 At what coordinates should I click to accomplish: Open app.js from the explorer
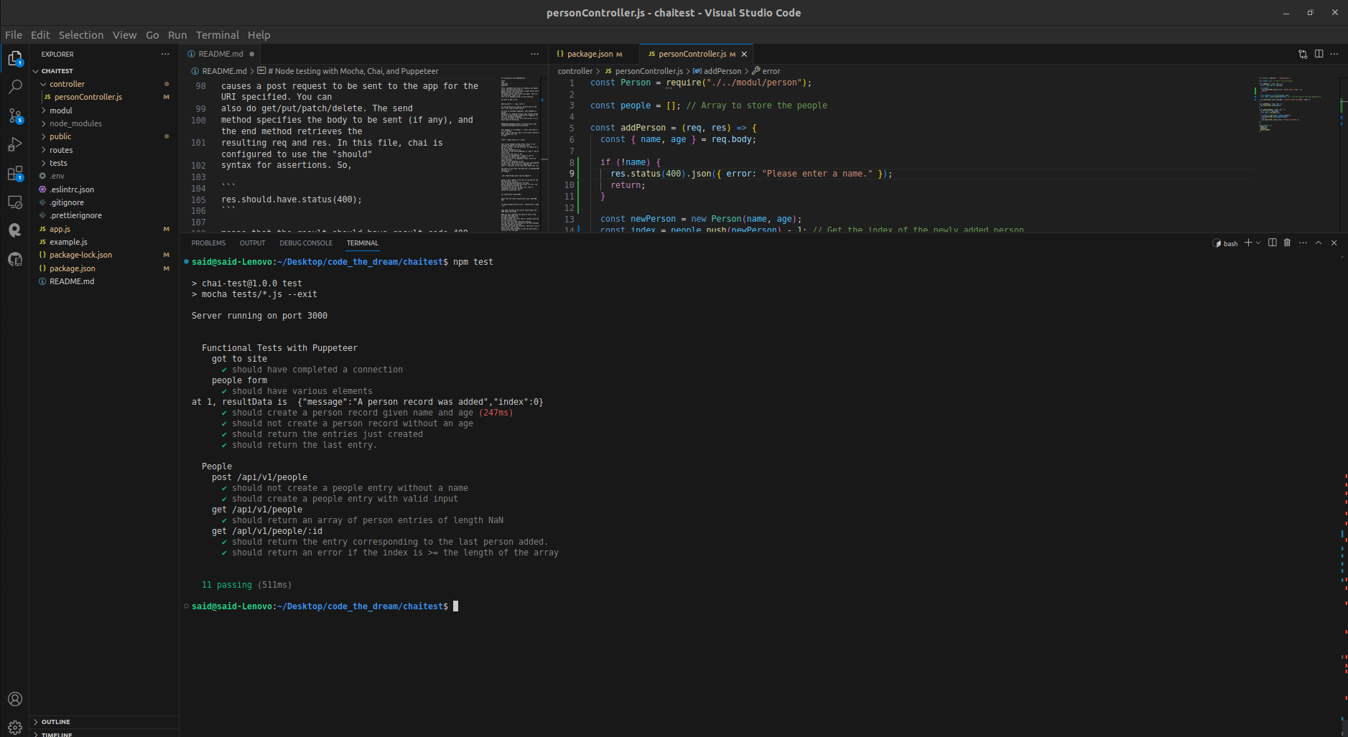click(x=103, y=229)
